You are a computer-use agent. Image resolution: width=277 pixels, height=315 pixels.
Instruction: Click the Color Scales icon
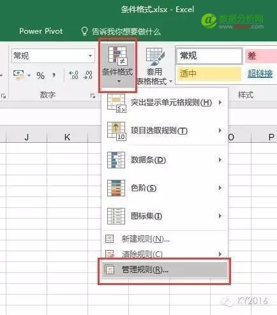pos(116,188)
